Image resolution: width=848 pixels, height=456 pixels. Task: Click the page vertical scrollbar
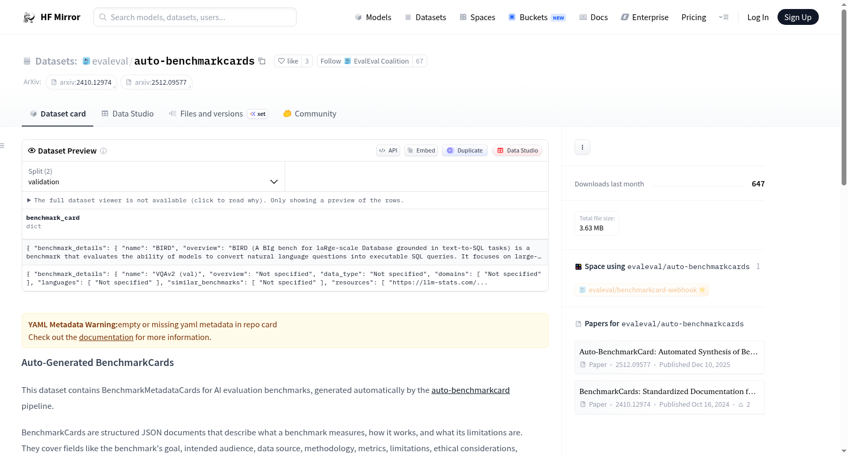coord(844,97)
